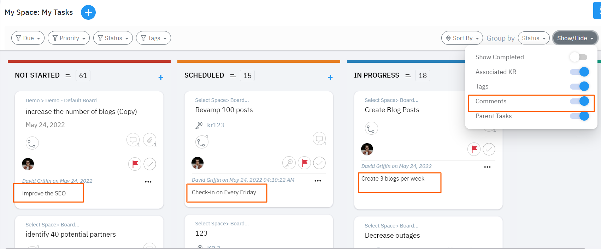Image resolution: width=601 pixels, height=249 pixels.
Task: Open the Due filter dropdown
Action: 28,38
